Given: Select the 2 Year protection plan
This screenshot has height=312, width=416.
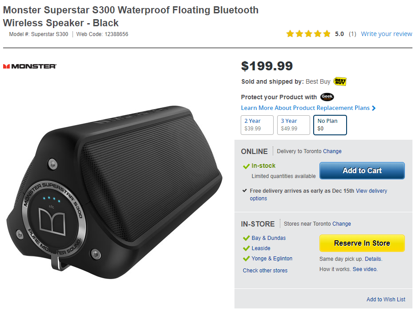Looking at the screenshot, I should tap(257, 125).
